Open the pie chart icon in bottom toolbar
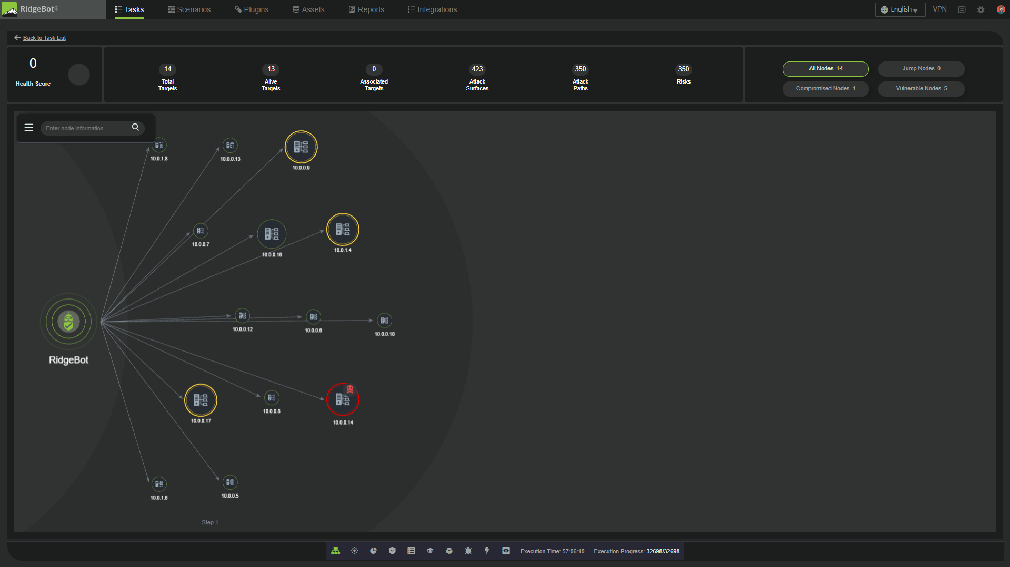Viewport: 1010px width, 567px height. [373, 551]
